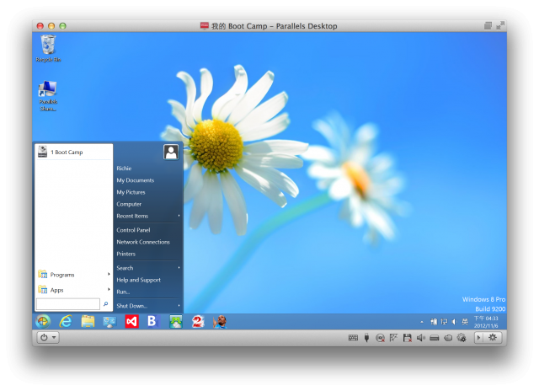Viewport: 539px width, 391px height.
Task: Open File Explorer from the taskbar
Action: [x=88, y=322]
